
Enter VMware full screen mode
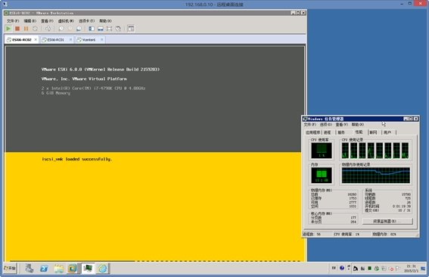coord(109,29)
